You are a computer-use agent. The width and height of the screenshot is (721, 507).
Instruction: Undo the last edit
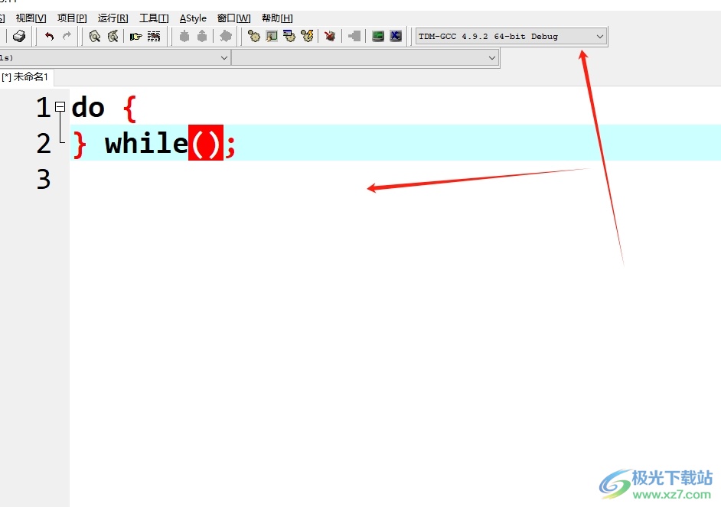coord(49,36)
